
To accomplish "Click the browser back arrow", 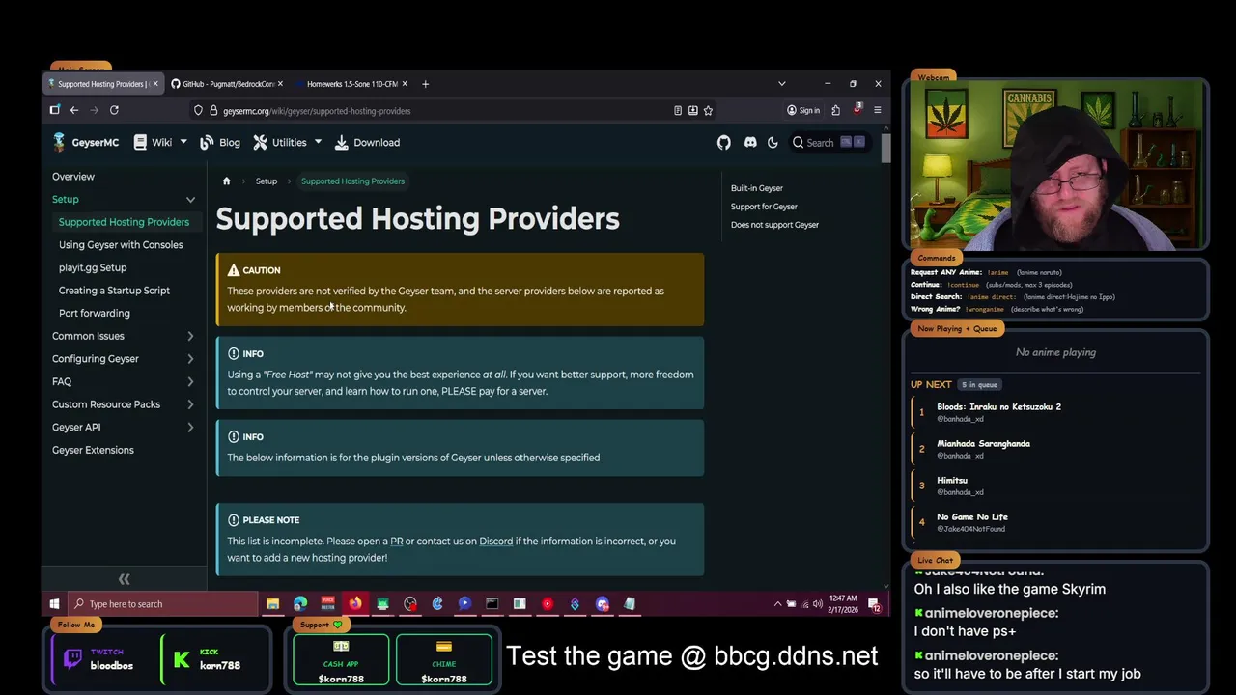I will click(73, 111).
